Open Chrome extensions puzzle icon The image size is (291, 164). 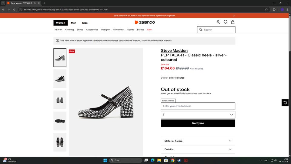click(274, 9)
